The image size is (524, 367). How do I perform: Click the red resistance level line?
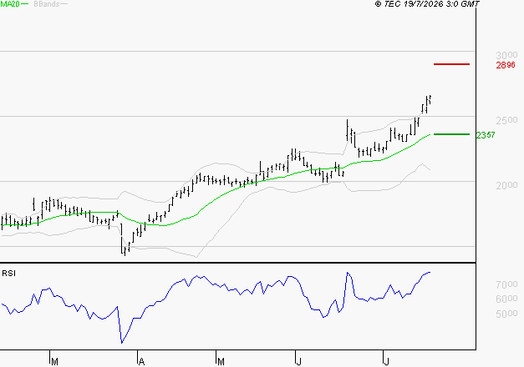[x=451, y=64]
